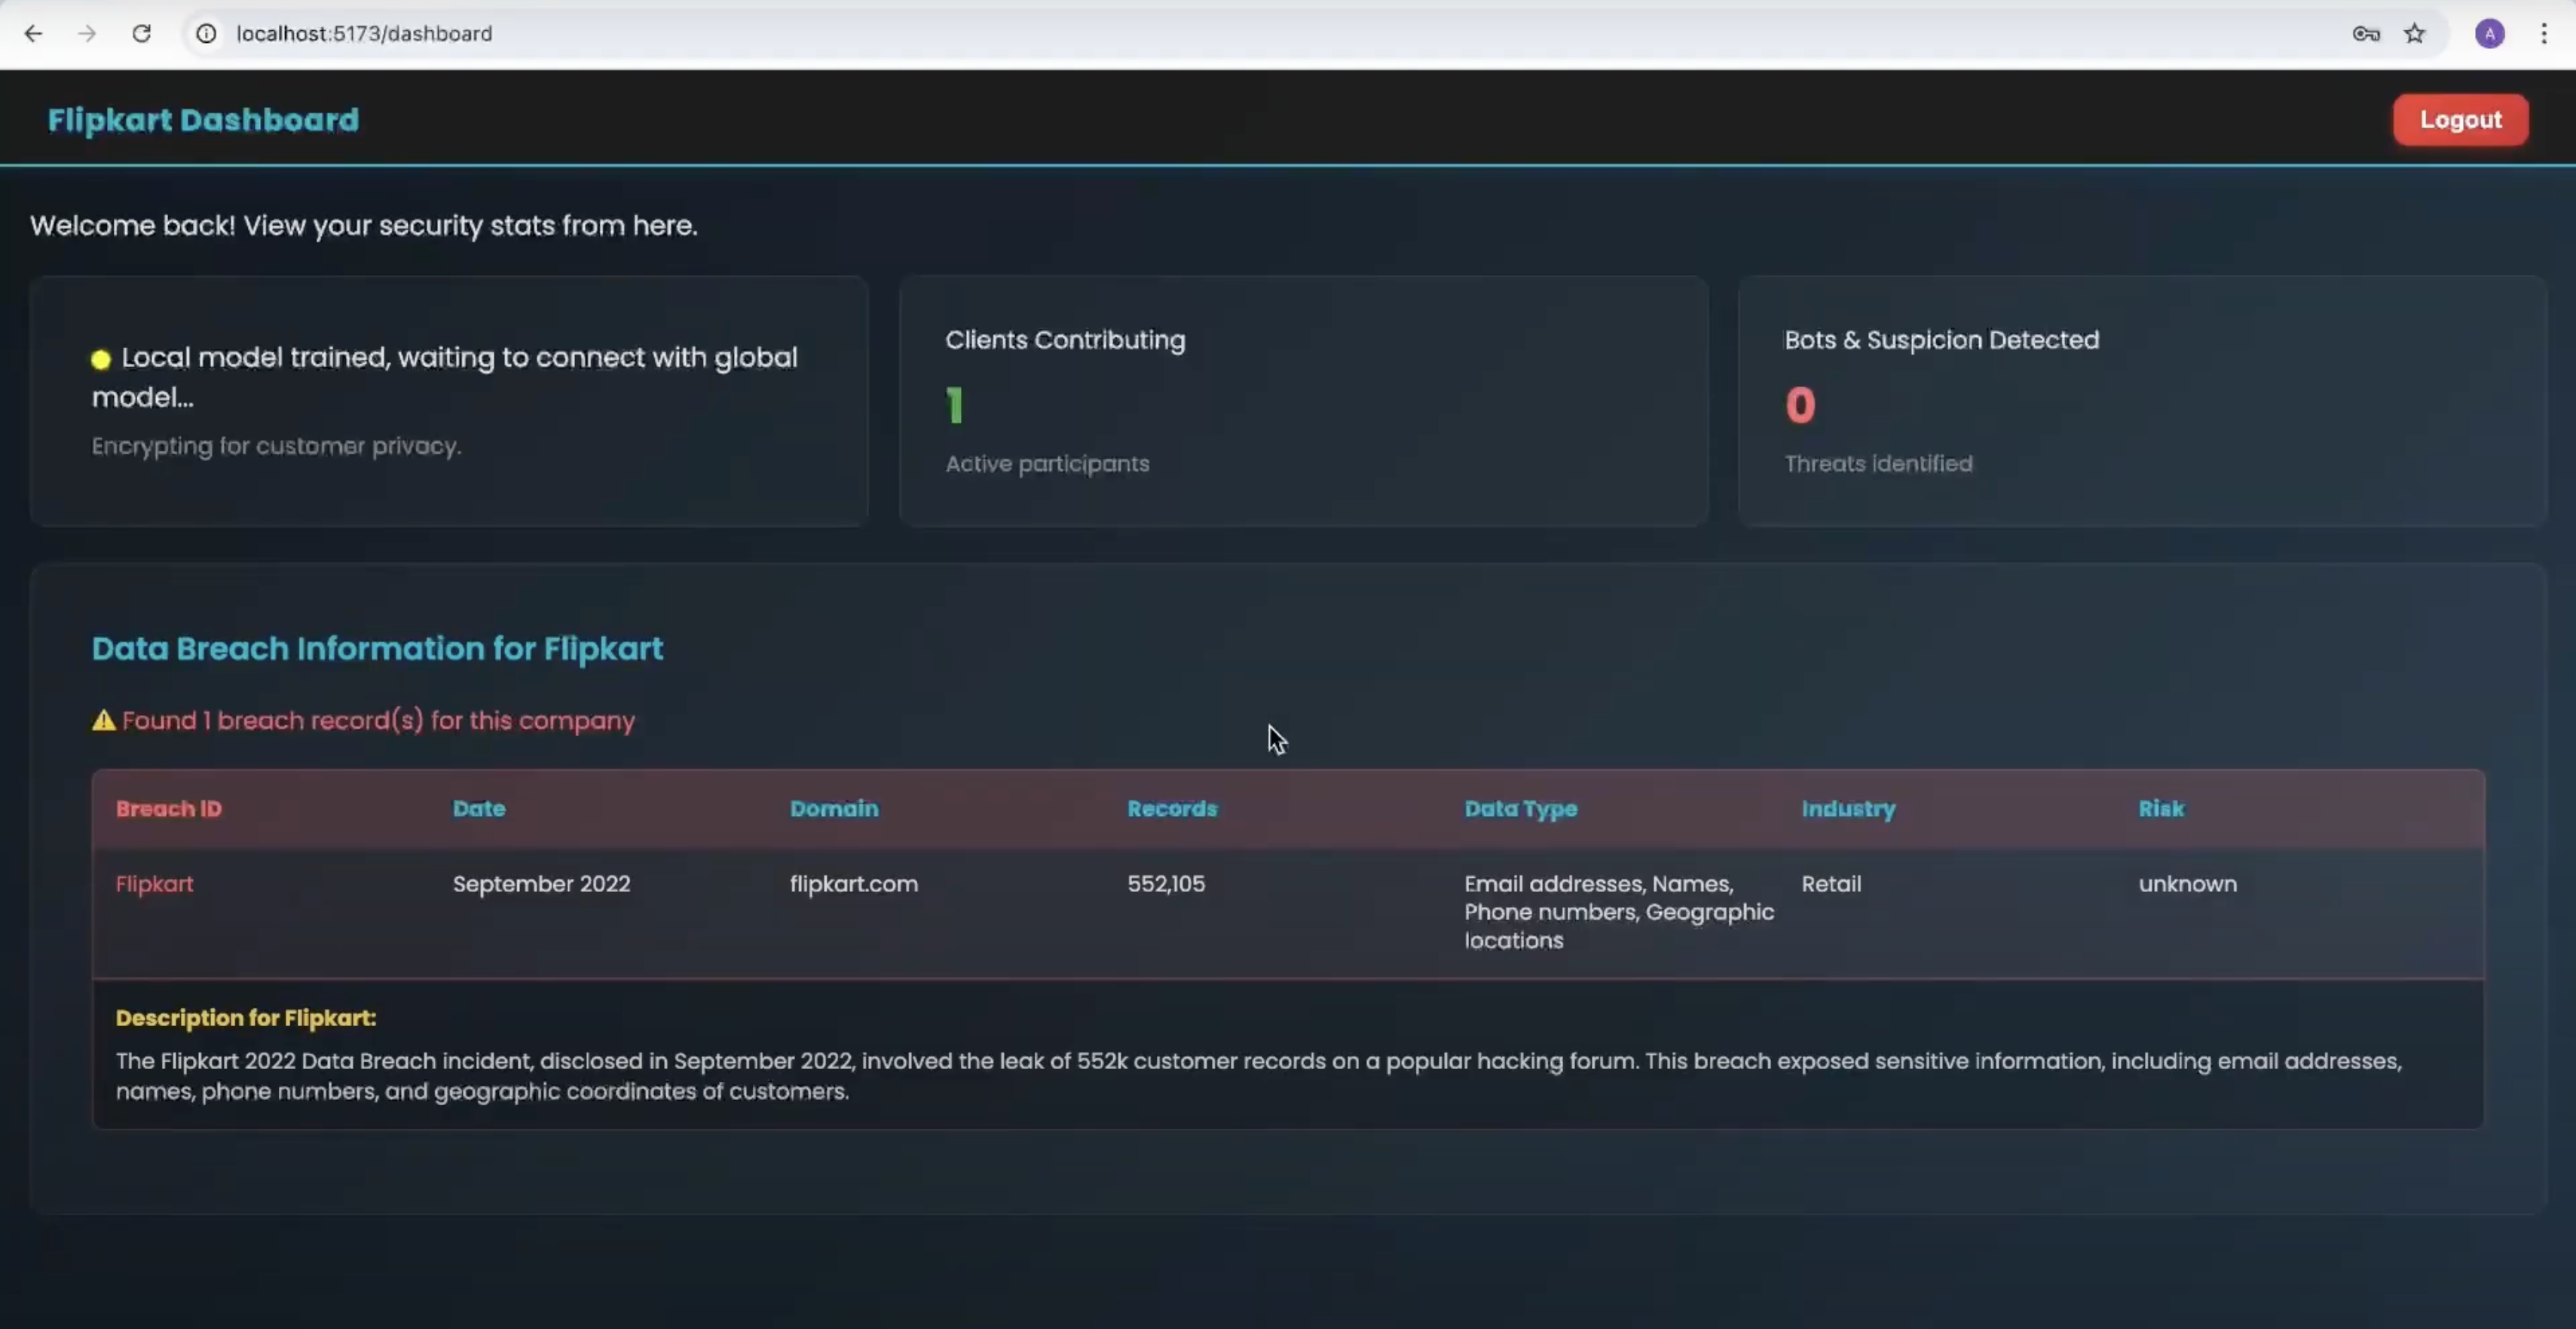This screenshot has width=2576, height=1329.
Task: Click the browser forward arrow
Action: [87, 33]
